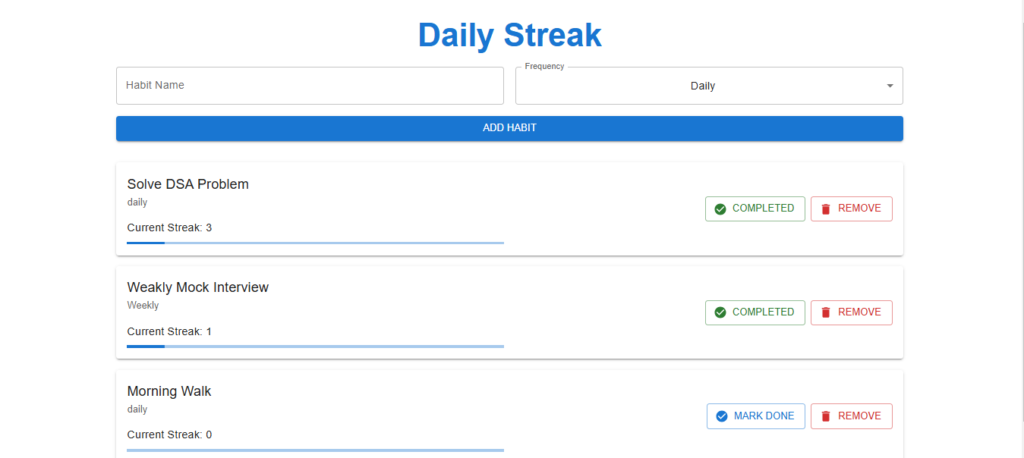Remove the Morning Walk habit

pyautogui.click(x=852, y=416)
